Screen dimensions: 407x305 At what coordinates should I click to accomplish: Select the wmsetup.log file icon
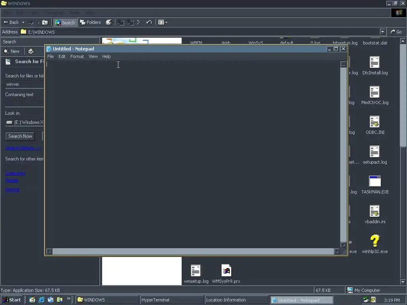point(196,271)
